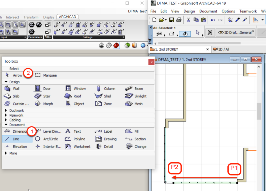Select the Text tool
Image resolution: width=266 pixels, height=191 pixels.
(73, 131)
